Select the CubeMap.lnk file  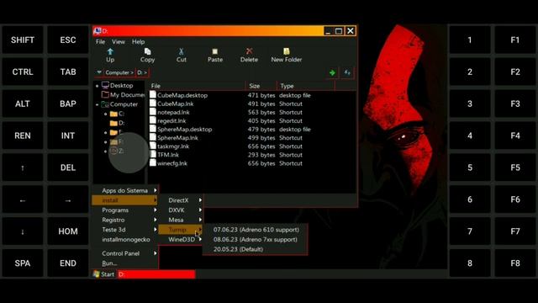coord(176,104)
